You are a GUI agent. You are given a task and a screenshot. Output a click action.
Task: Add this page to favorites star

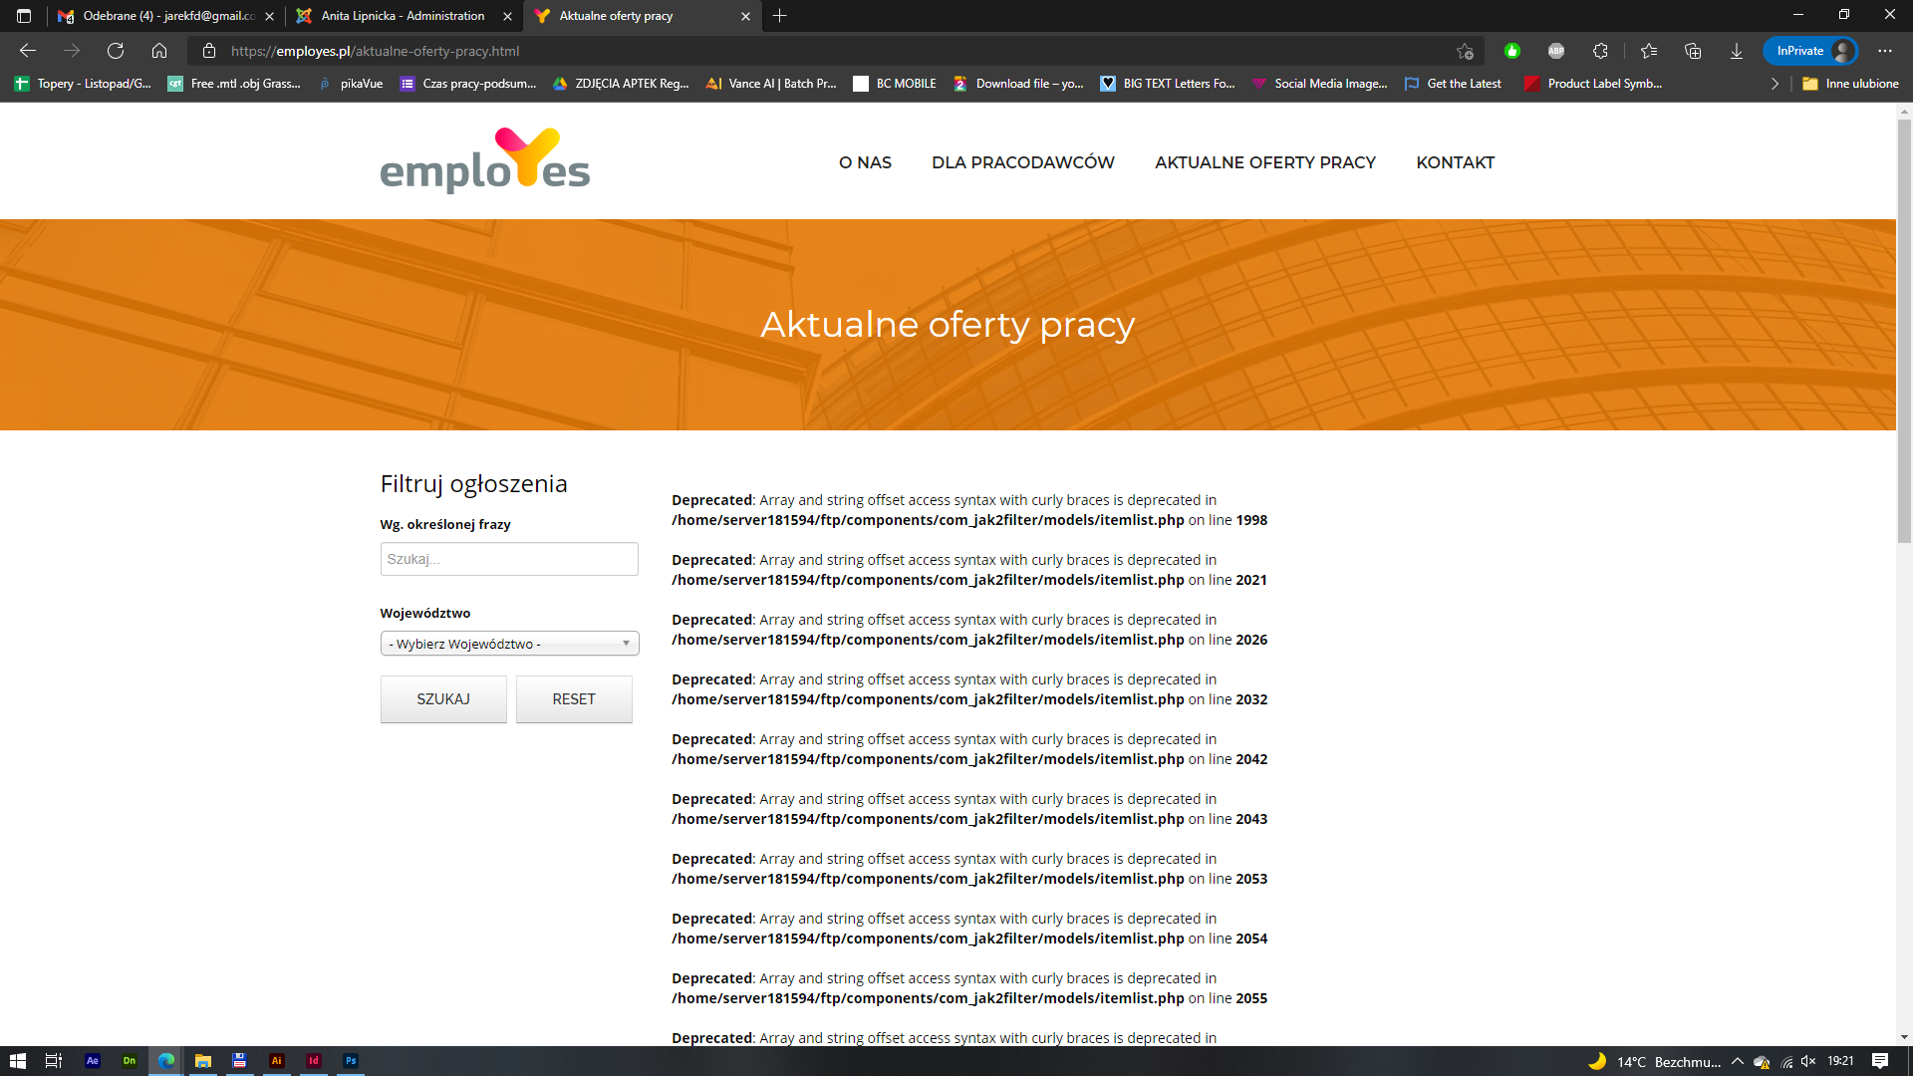pyautogui.click(x=1465, y=51)
